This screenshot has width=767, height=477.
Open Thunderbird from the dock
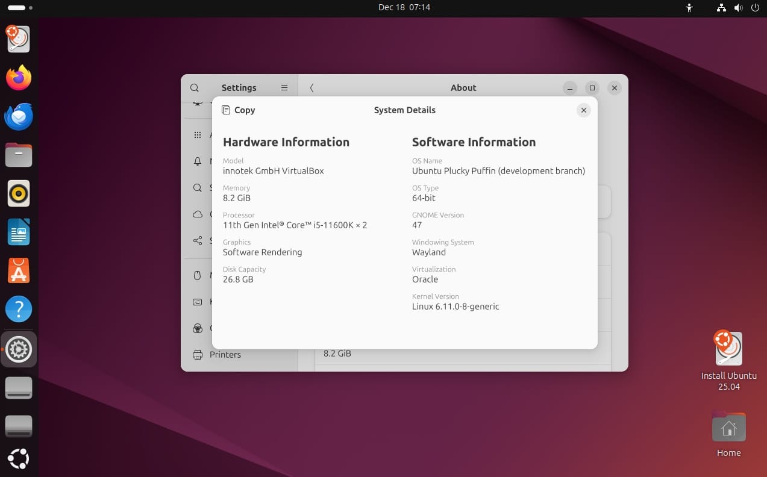[x=18, y=116]
